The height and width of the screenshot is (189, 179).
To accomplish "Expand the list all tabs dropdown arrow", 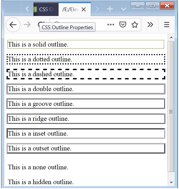I will [x=124, y=9].
